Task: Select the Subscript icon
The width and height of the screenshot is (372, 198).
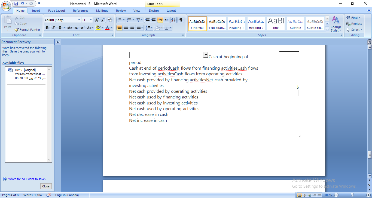Action: [76, 27]
